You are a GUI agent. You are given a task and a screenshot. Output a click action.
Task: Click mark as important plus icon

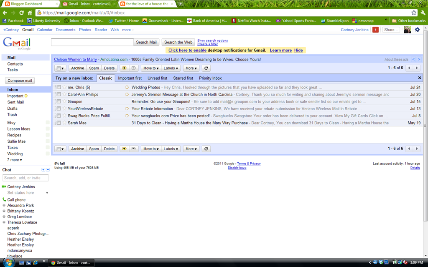(x=124, y=68)
